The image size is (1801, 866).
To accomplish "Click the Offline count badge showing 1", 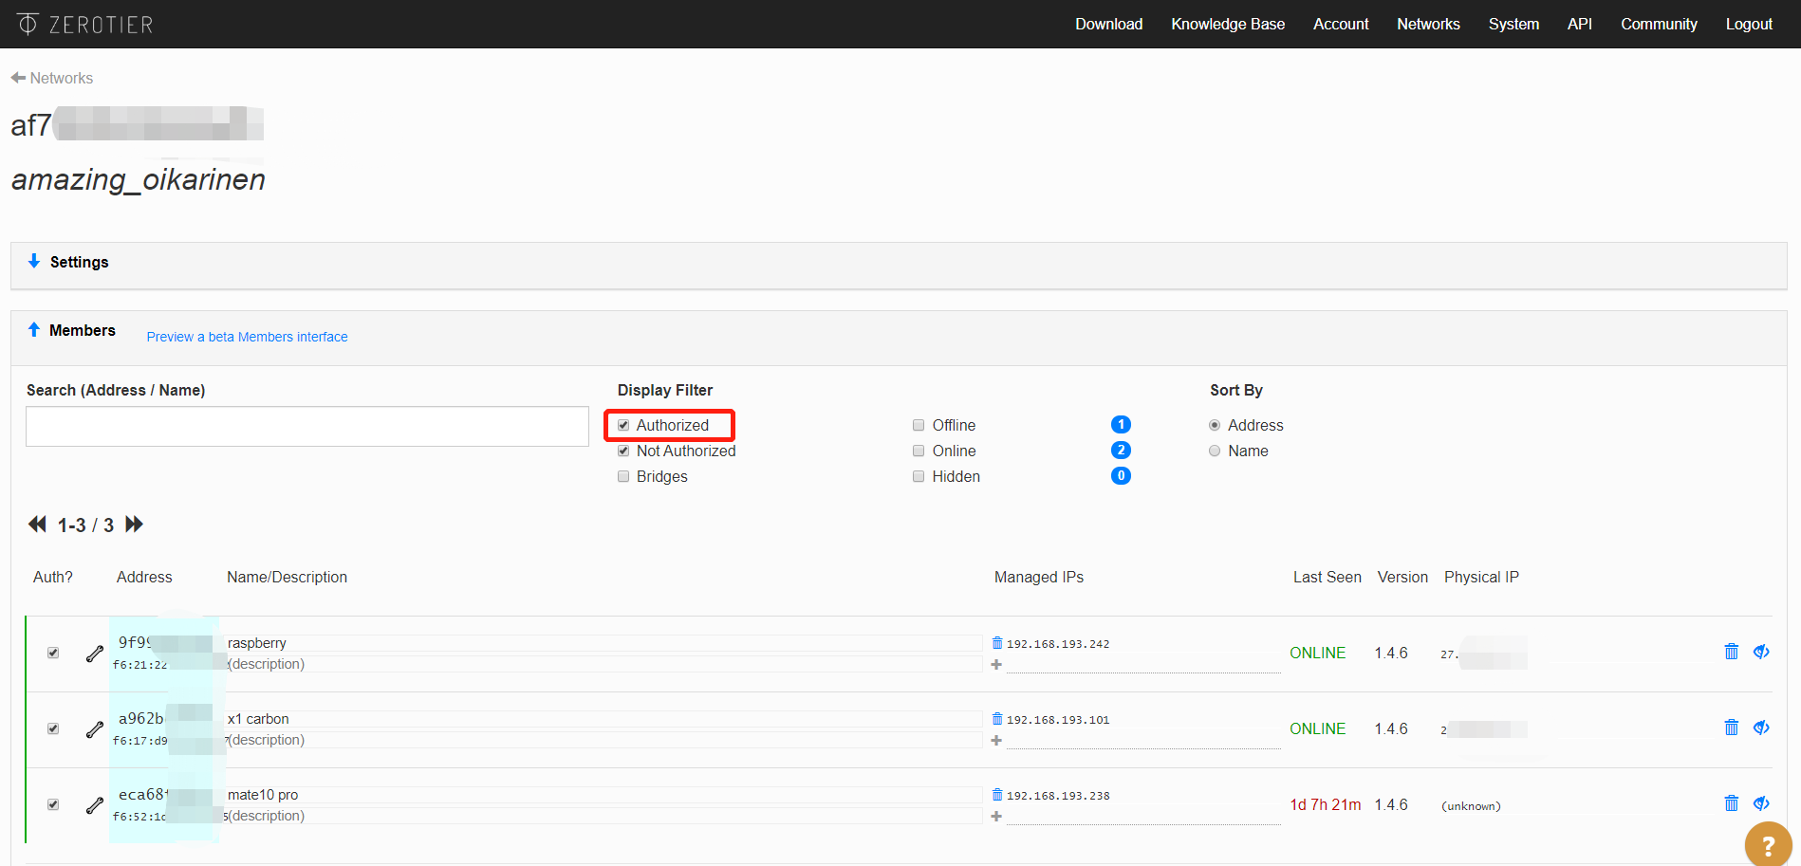I will (1121, 424).
